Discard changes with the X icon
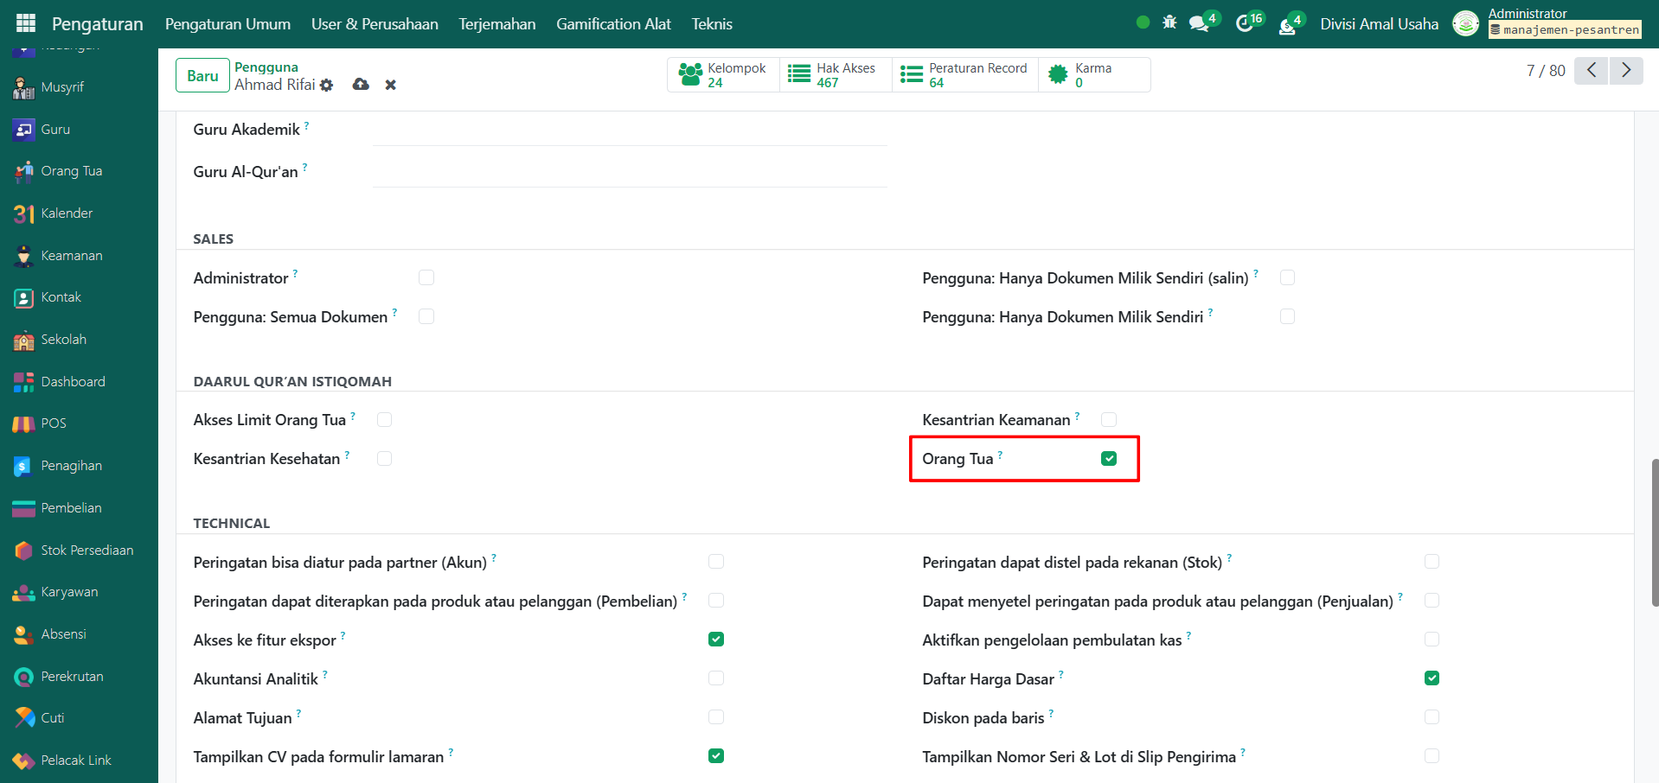Screen dimensions: 1659x783 (x=391, y=85)
